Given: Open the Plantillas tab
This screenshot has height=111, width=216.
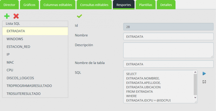Looking at the screenshot, I should point(146,5).
